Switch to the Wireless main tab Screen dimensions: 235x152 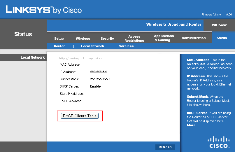pyautogui.click(x=83, y=39)
